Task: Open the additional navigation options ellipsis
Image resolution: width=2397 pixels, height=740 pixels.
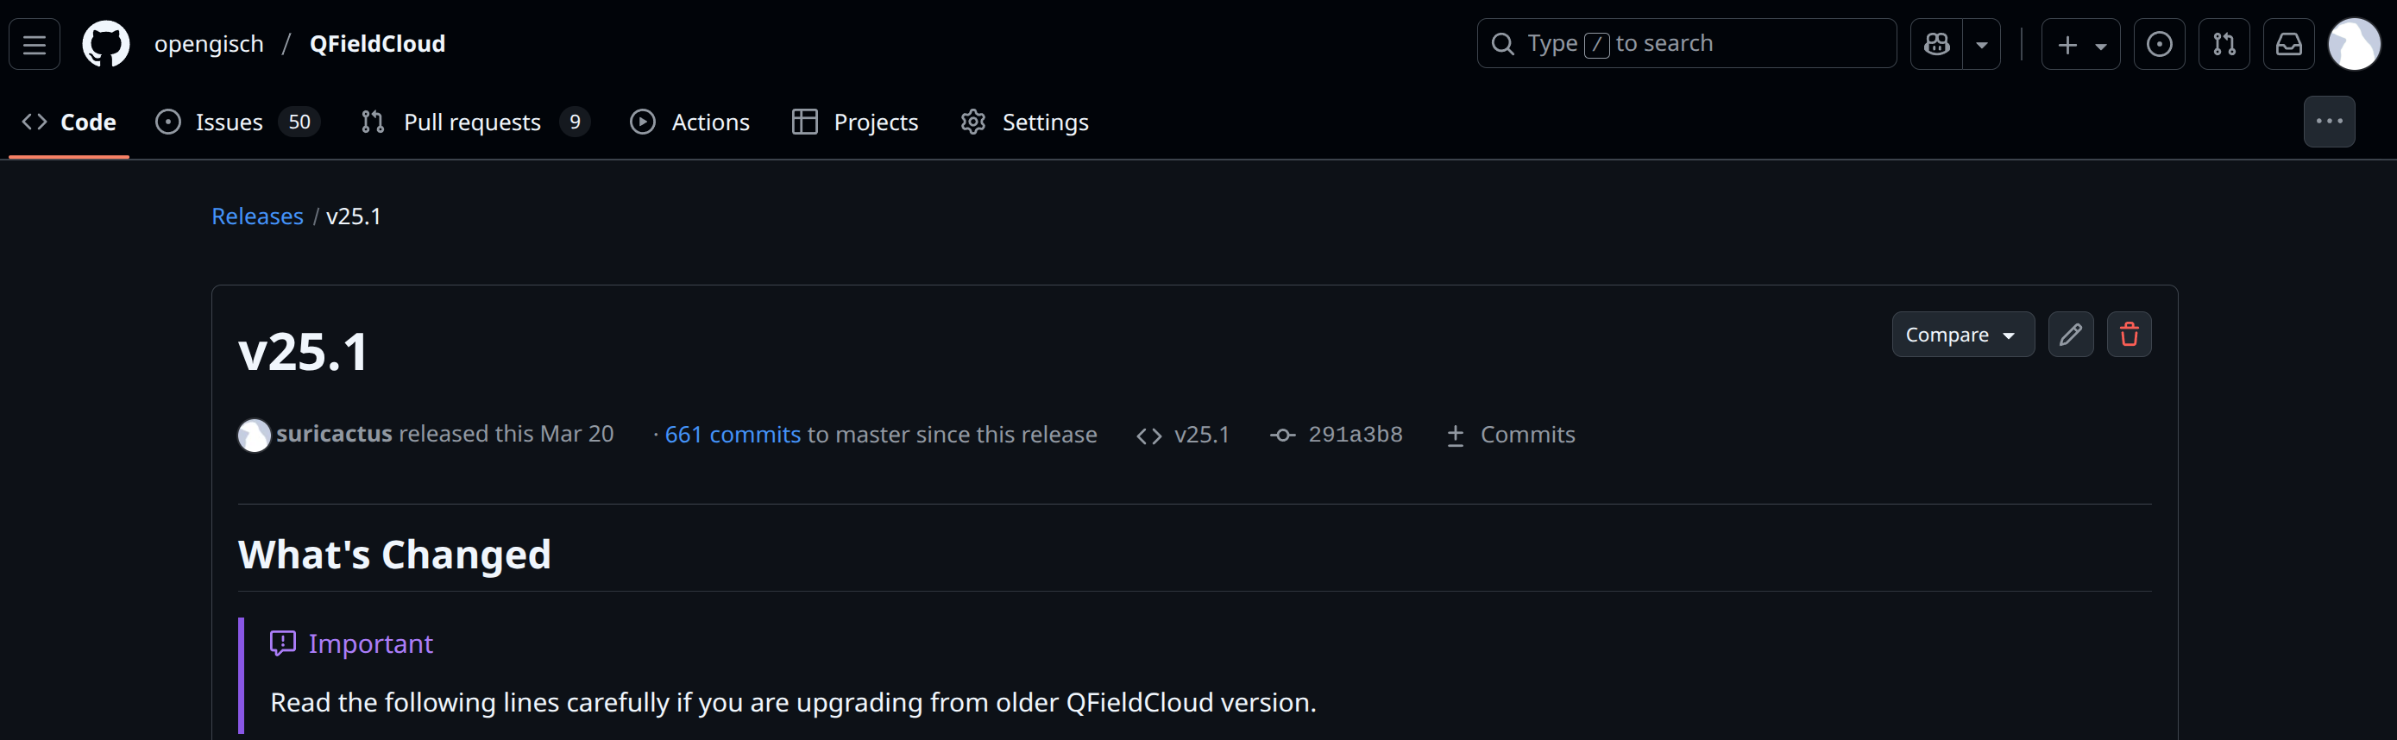Action: click(2329, 122)
